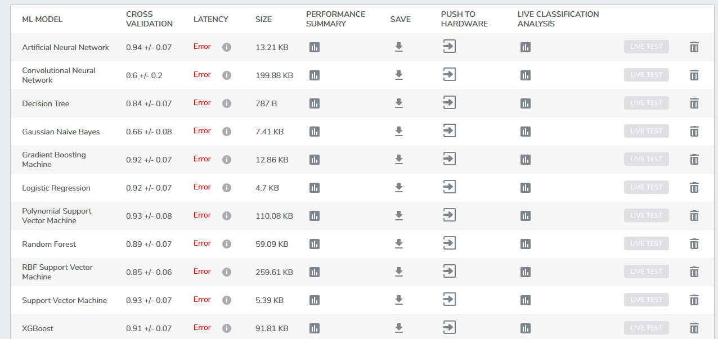This screenshot has width=718, height=339.
Task: Click latency info icon for XGBoost
Action: [x=227, y=328]
